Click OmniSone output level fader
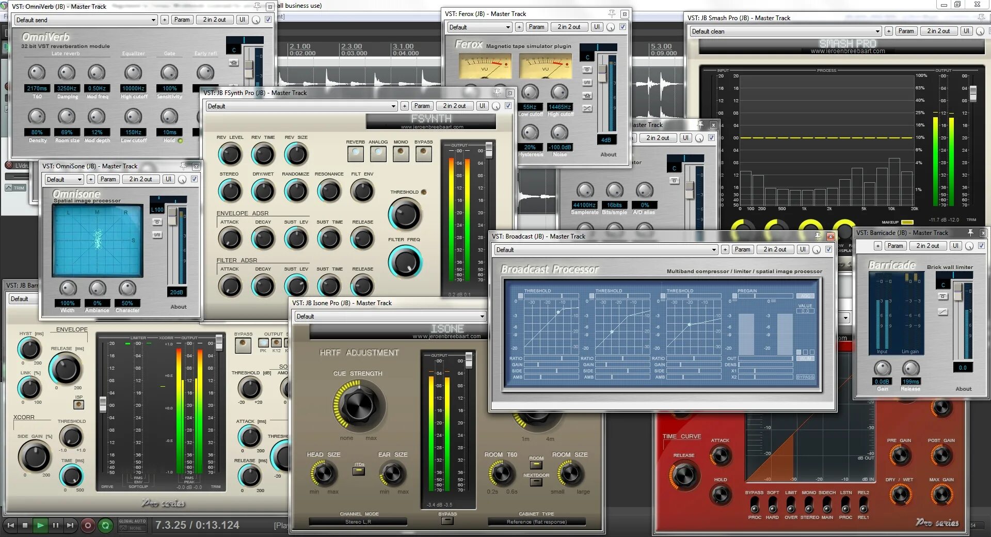Screen dimensions: 991x537 click(172, 217)
